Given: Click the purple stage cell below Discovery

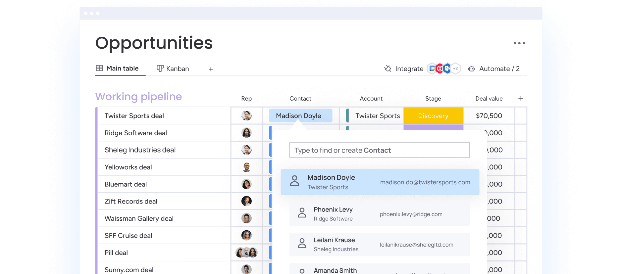Looking at the screenshot, I should [x=433, y=127].
